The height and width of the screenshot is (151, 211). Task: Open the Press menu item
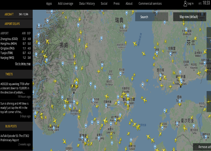click(x=117, y=4)
